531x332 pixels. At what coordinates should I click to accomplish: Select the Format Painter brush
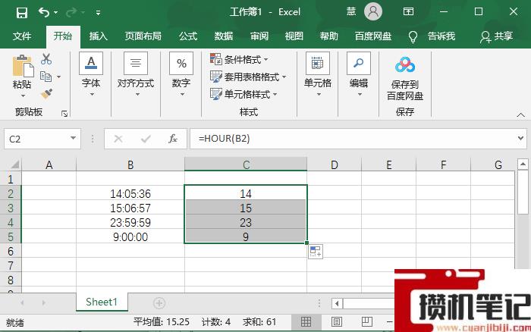pyautogui.click(x=46, y=94)
